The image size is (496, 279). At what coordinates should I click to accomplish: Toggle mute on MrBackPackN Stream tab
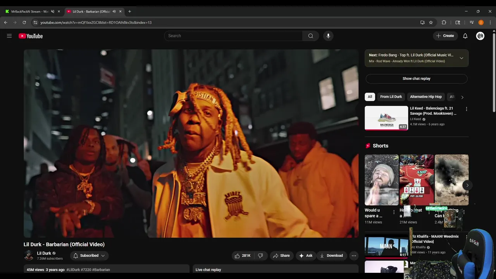click(53, 11)
